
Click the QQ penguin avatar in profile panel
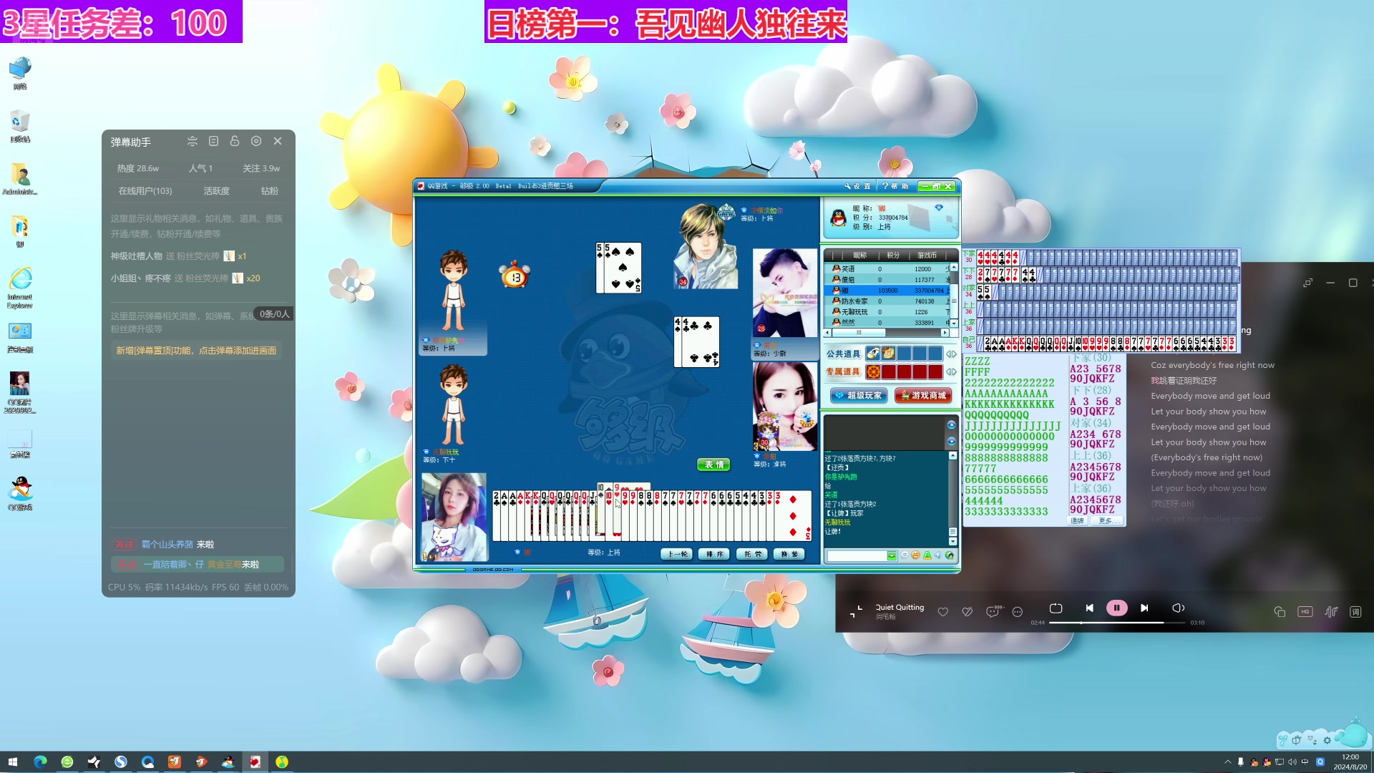(x=838, y=218)
